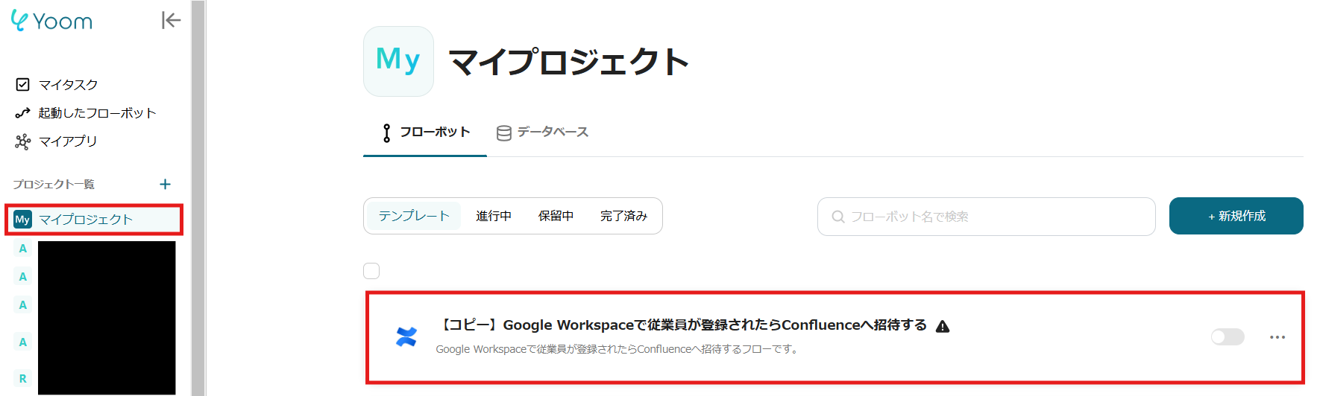
Task: Select マイプロジェクト in the project list
Action: click(x=94, y=220)
